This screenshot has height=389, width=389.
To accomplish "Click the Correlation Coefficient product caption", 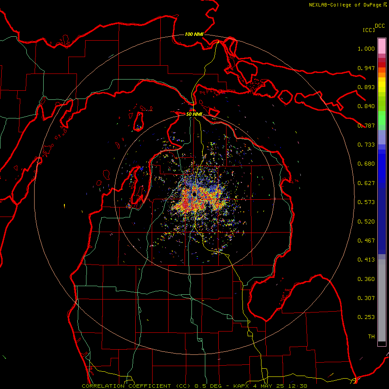I will pos(194,386).
